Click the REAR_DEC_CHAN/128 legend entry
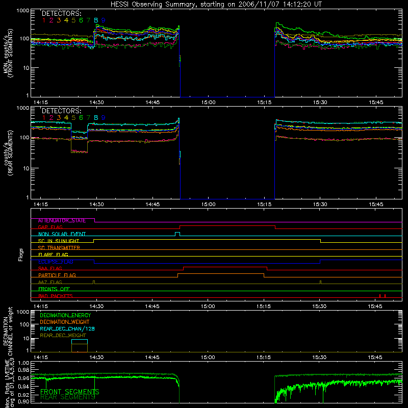This screenshot has height=408, width=408. click(67, 329)
